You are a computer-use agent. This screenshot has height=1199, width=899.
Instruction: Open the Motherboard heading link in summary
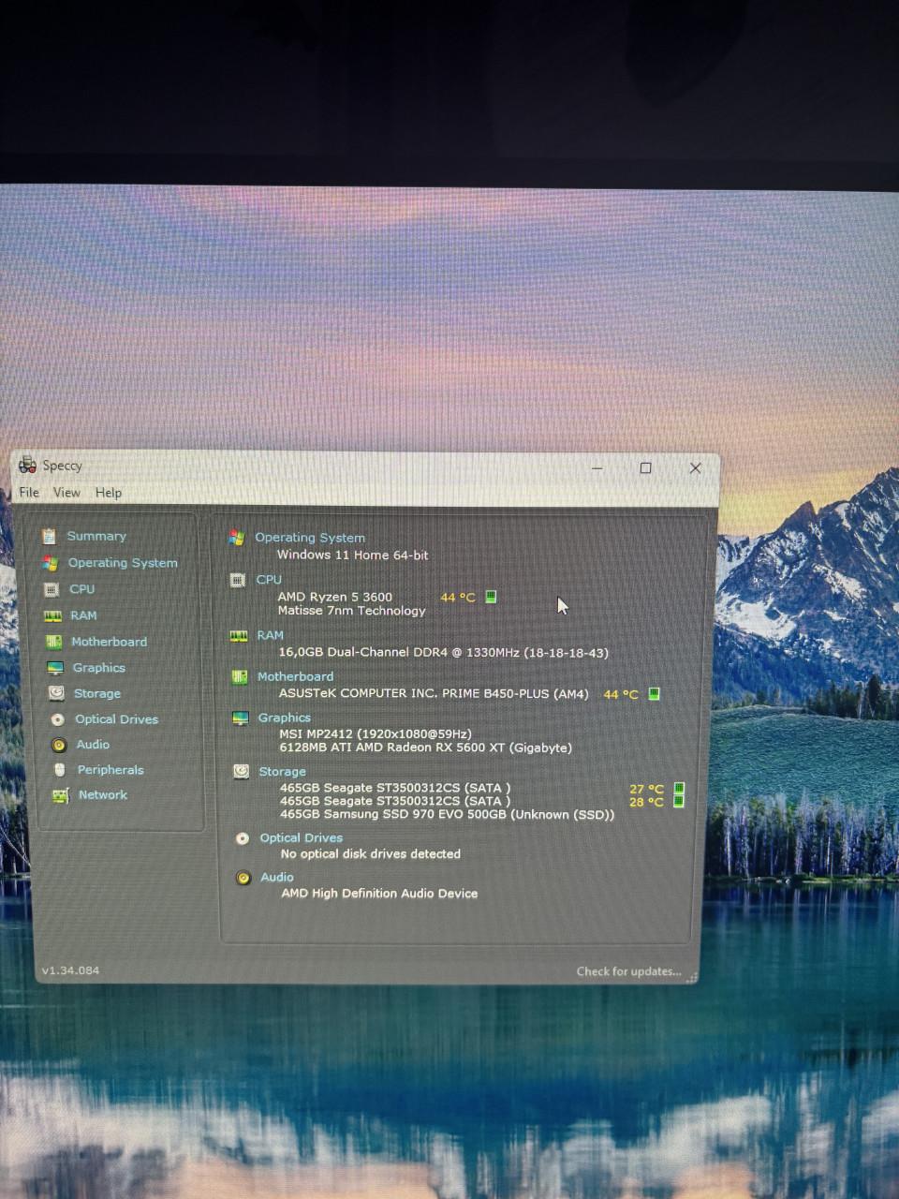click(x=296, y=676)
